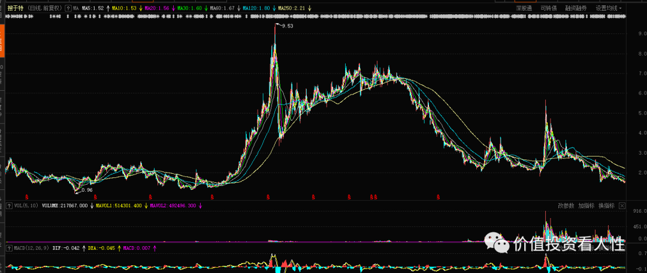
Task: Click the 可转债 tag
Action: (x=548, y=8)
